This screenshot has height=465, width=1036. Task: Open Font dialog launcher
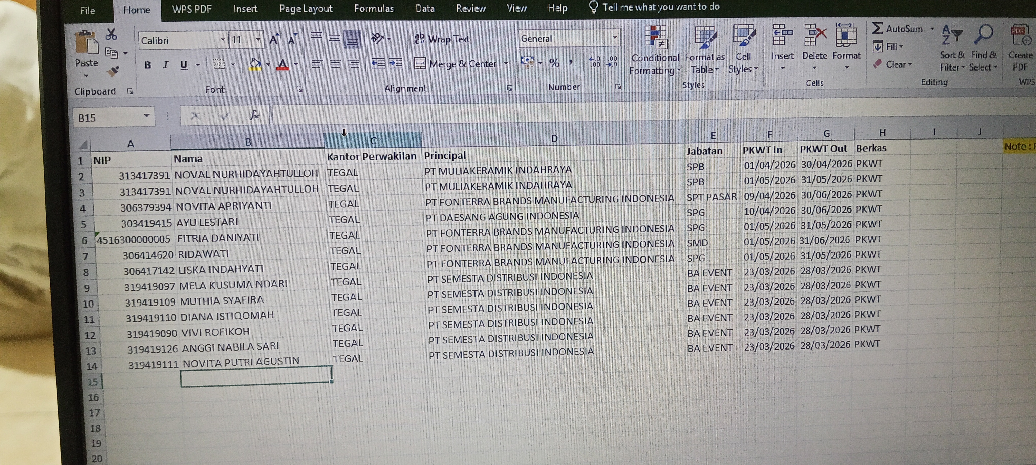[x=299, y=89]
